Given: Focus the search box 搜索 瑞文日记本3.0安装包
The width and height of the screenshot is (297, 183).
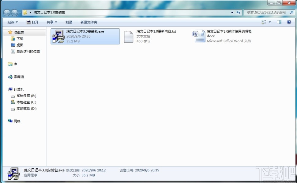Looking at the screenshot, I should point(266,13).
